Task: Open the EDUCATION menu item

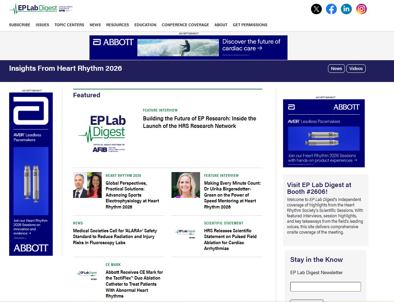Action: tap(145, 25)
